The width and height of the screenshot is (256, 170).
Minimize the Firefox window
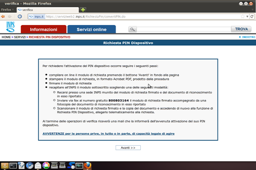click(x=241, y=3)
